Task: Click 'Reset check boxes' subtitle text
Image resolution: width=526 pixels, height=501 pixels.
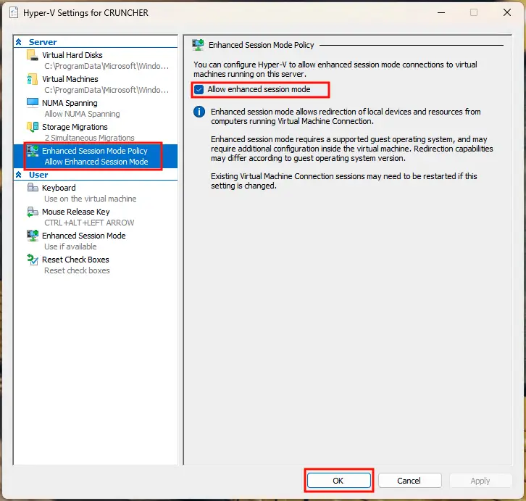Action: 77,270
